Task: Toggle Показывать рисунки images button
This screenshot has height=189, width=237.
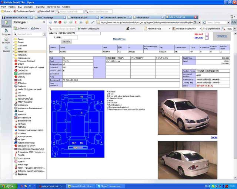Action: pos(184,28)
